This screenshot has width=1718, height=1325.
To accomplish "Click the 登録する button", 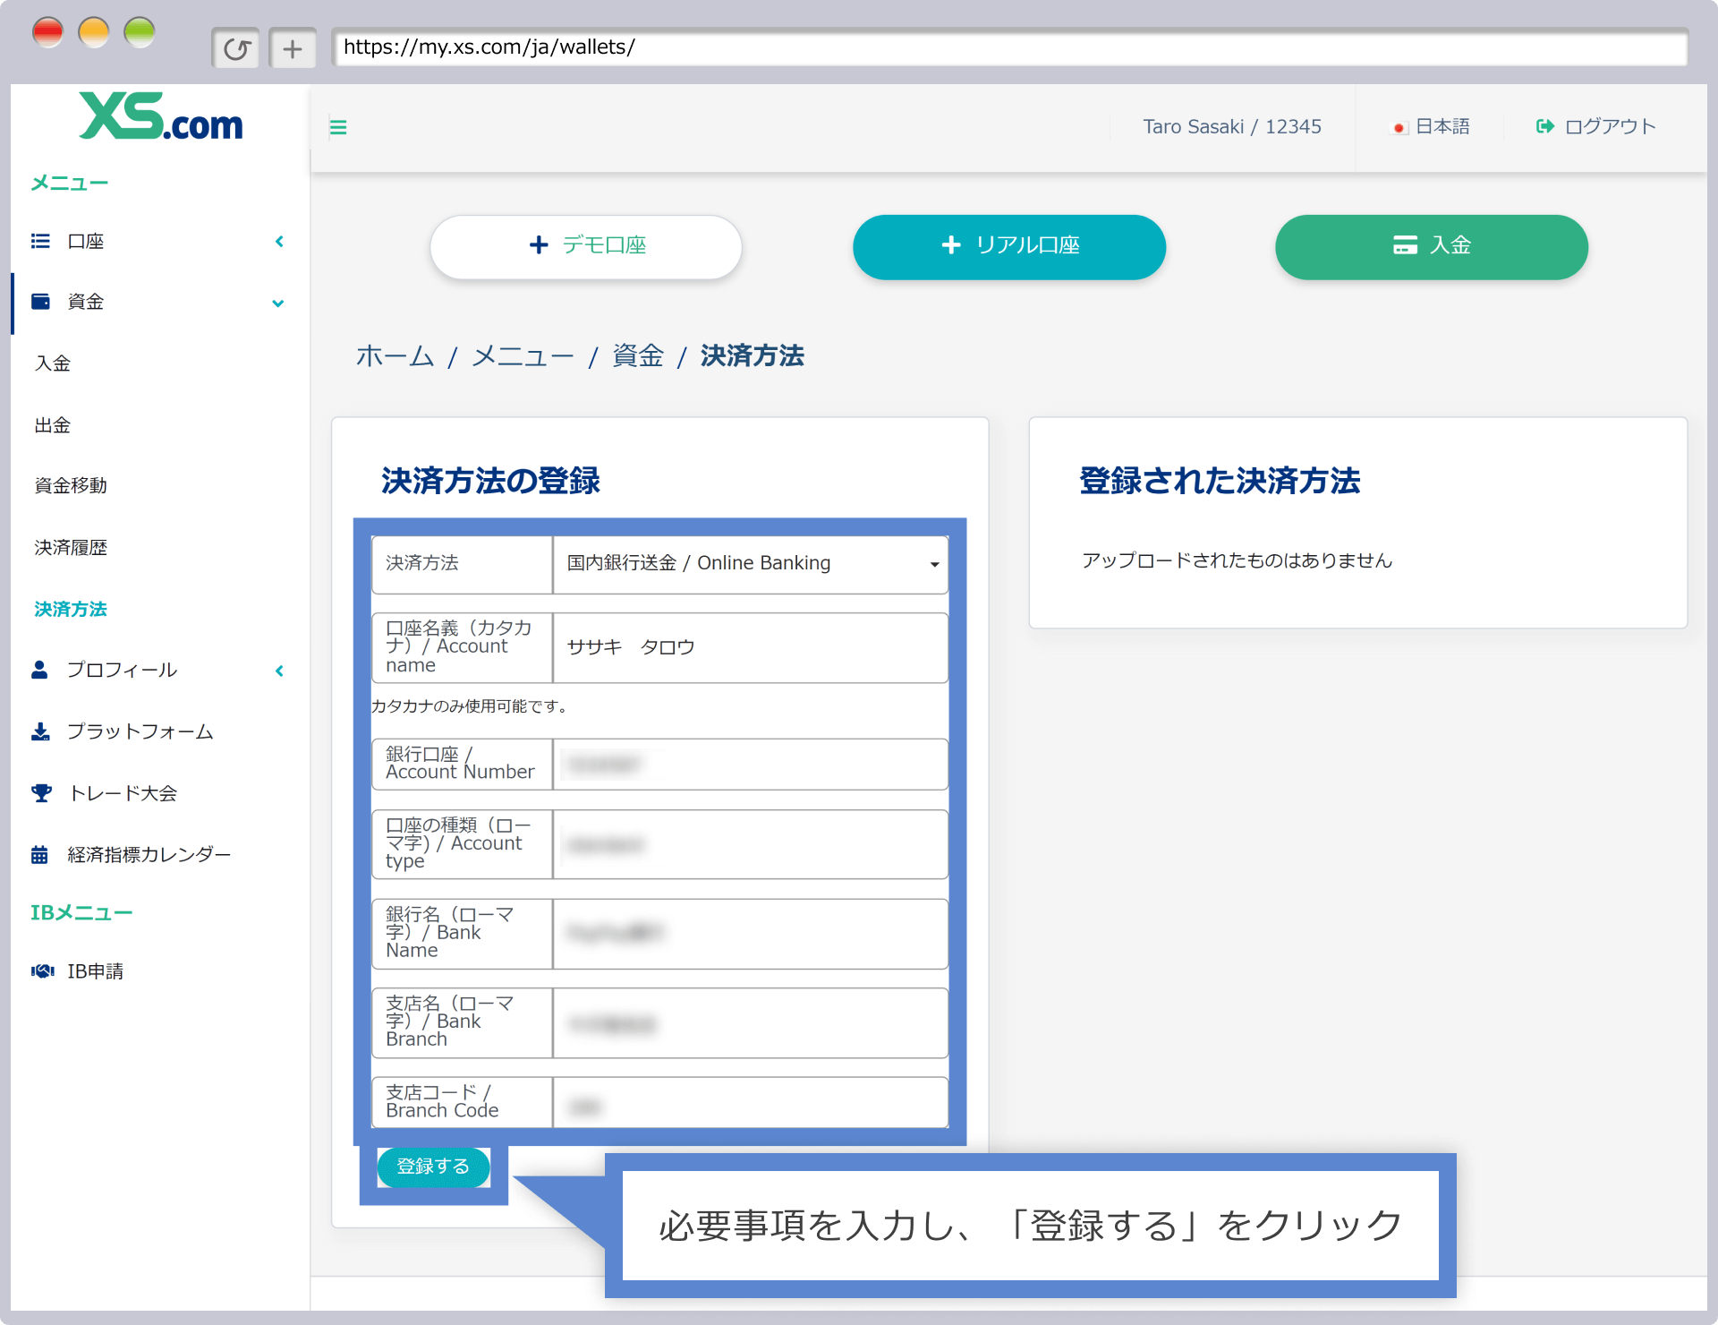I will 433,1167.
